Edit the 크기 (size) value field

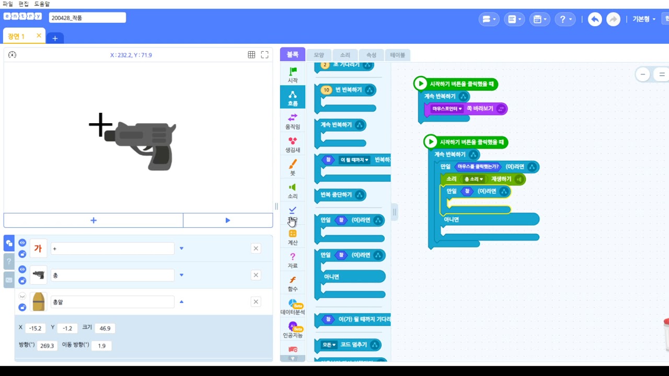pos(105,328)
